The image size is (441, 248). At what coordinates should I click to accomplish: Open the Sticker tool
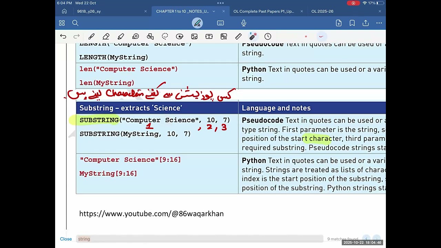pos(180,37)
